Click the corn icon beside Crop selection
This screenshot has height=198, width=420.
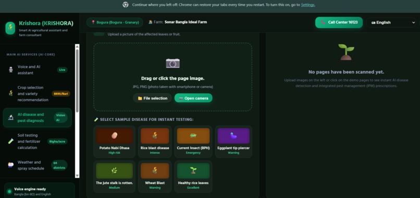click(11, 93)
